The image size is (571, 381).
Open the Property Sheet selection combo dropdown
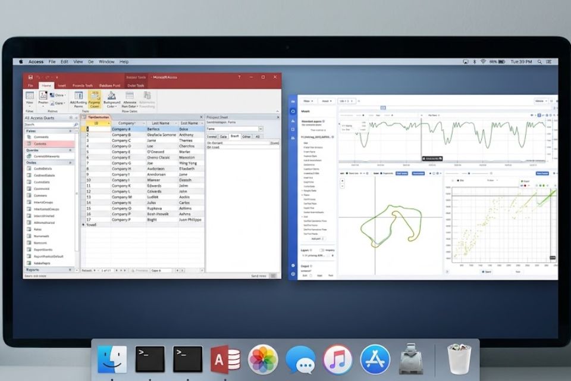tap(261, 129)
